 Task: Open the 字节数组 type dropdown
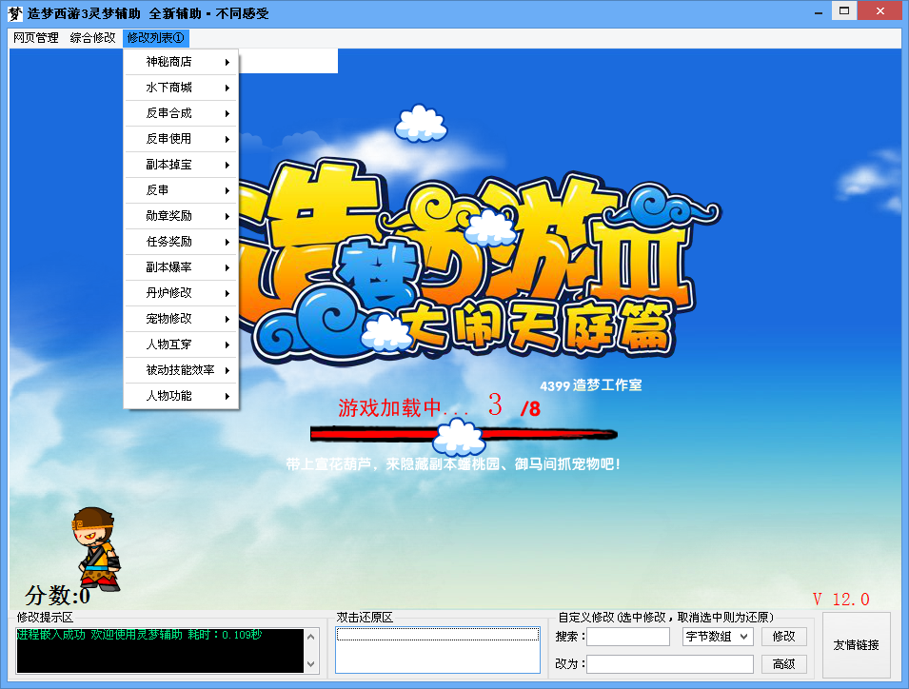click(x=717, y=637)
